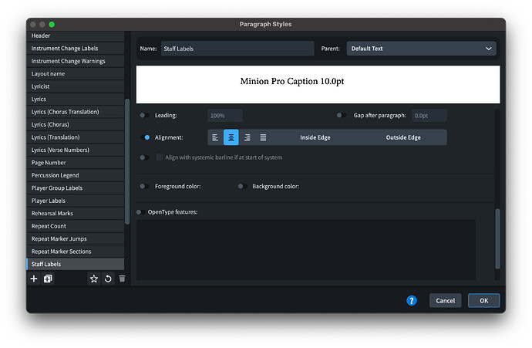Select right alignment icon
This screenshot has height=348, width=532.
(247, 137)
